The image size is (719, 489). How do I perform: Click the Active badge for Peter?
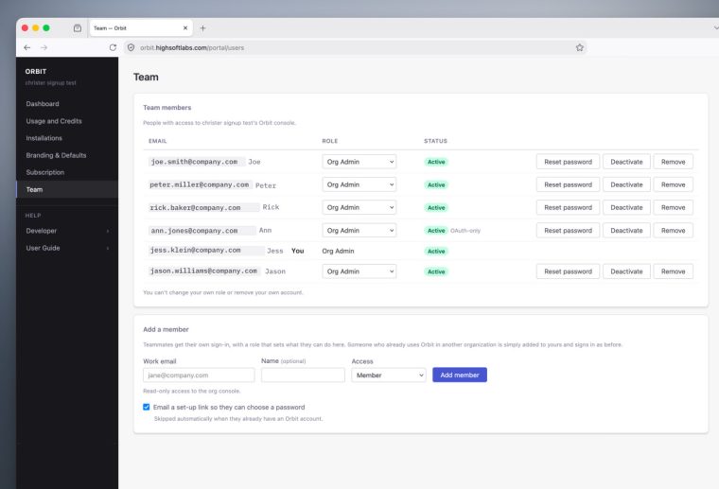point(436,184)
